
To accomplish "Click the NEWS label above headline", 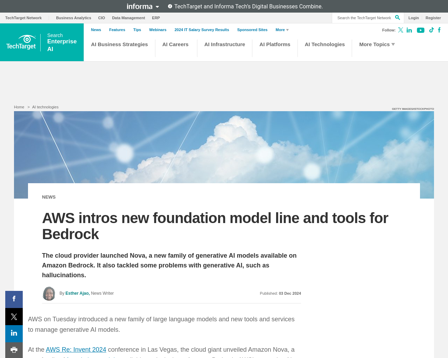I will click(49, 197).
